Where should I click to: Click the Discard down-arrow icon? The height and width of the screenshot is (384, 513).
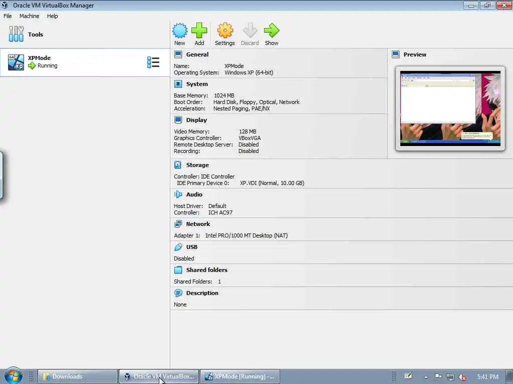pos(250,30)
